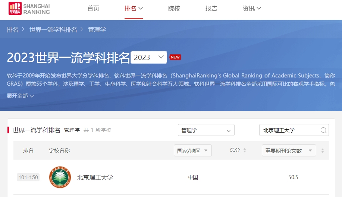The width and height of the screenshot is (342, 197).
Task: Open the 国家/地区 filter dropdown
Action: click(x=192, y=150)
